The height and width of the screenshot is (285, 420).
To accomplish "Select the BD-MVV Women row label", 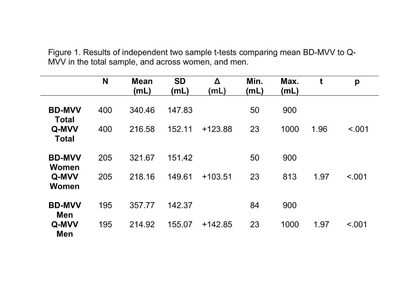I will 65,162.
